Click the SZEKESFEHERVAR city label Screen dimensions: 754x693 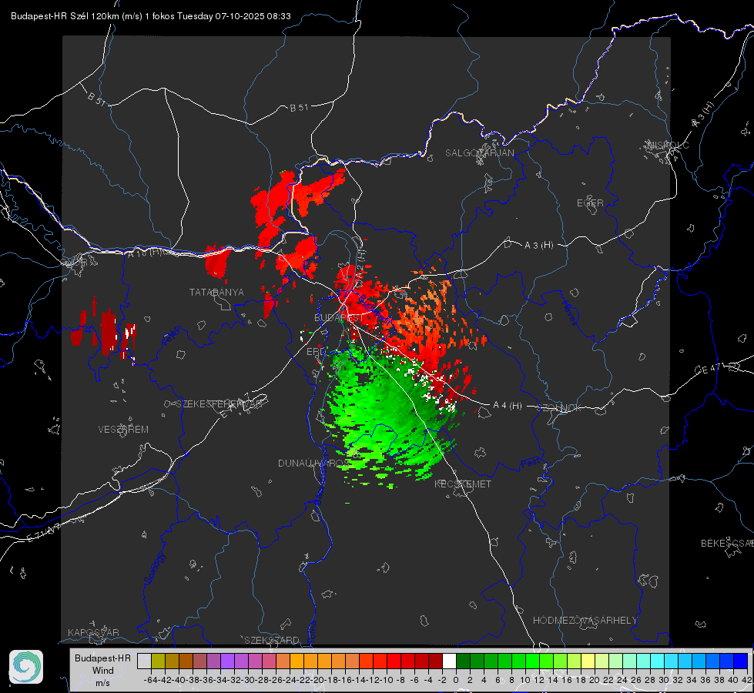pos(218,404)
